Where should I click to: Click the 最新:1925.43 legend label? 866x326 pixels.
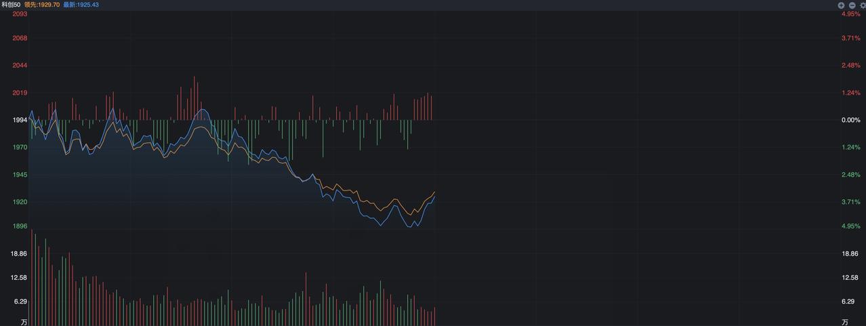click(81, 5)
